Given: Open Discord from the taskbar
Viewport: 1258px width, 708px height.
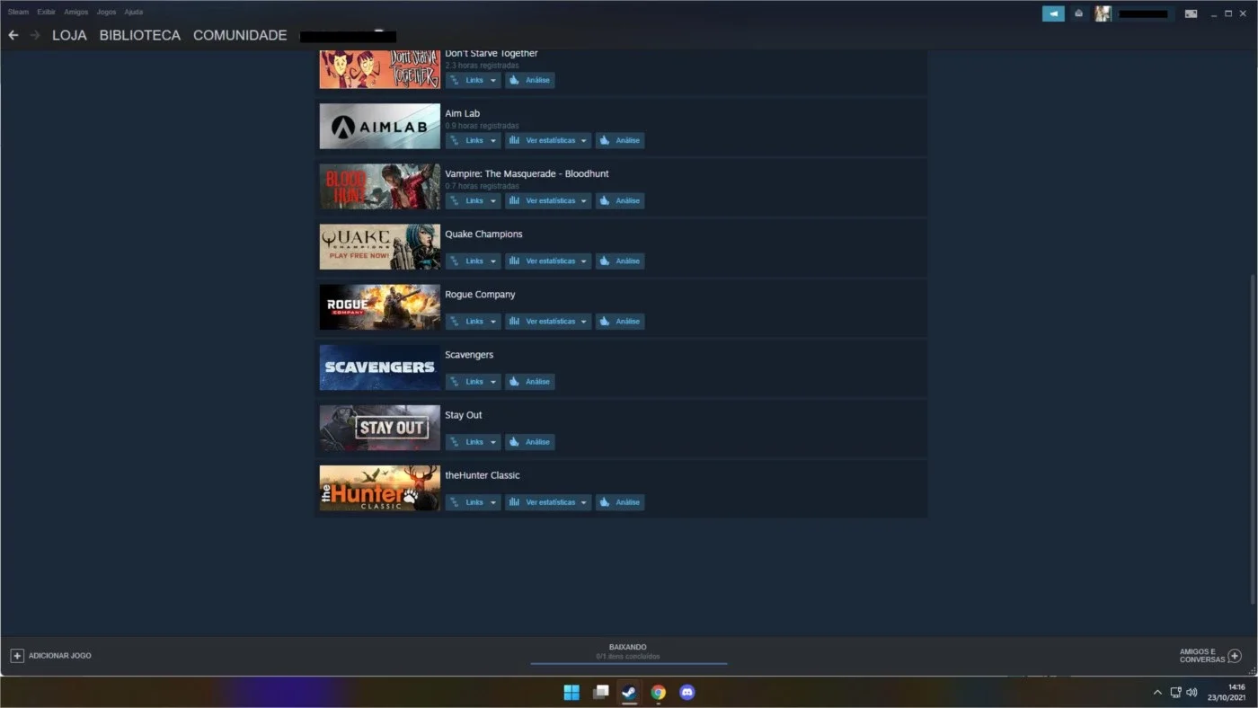Looking at the screenshot, I should 687,692.
